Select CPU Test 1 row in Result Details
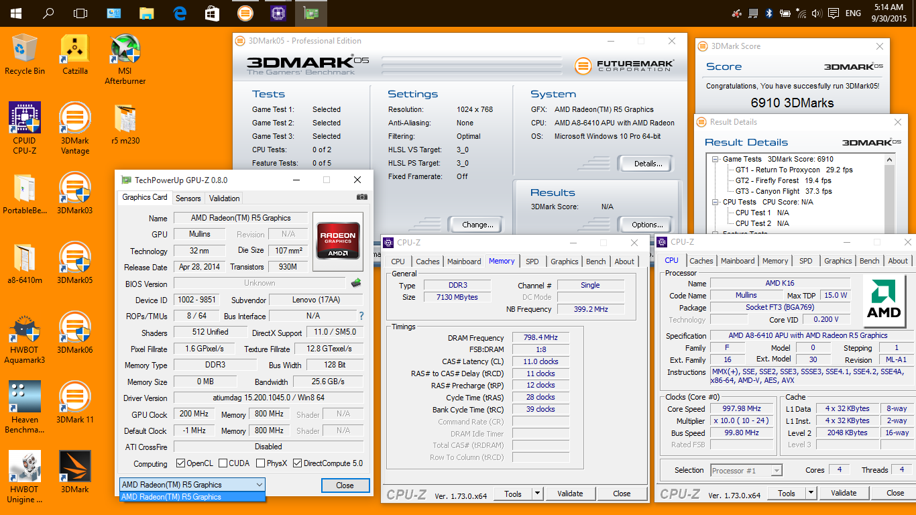916x515 pixels. (762, 213)
